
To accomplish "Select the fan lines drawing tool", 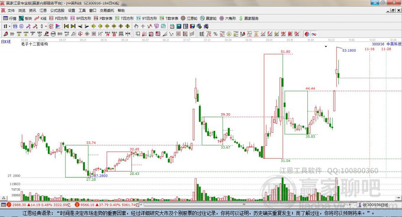I will point(144,34).
